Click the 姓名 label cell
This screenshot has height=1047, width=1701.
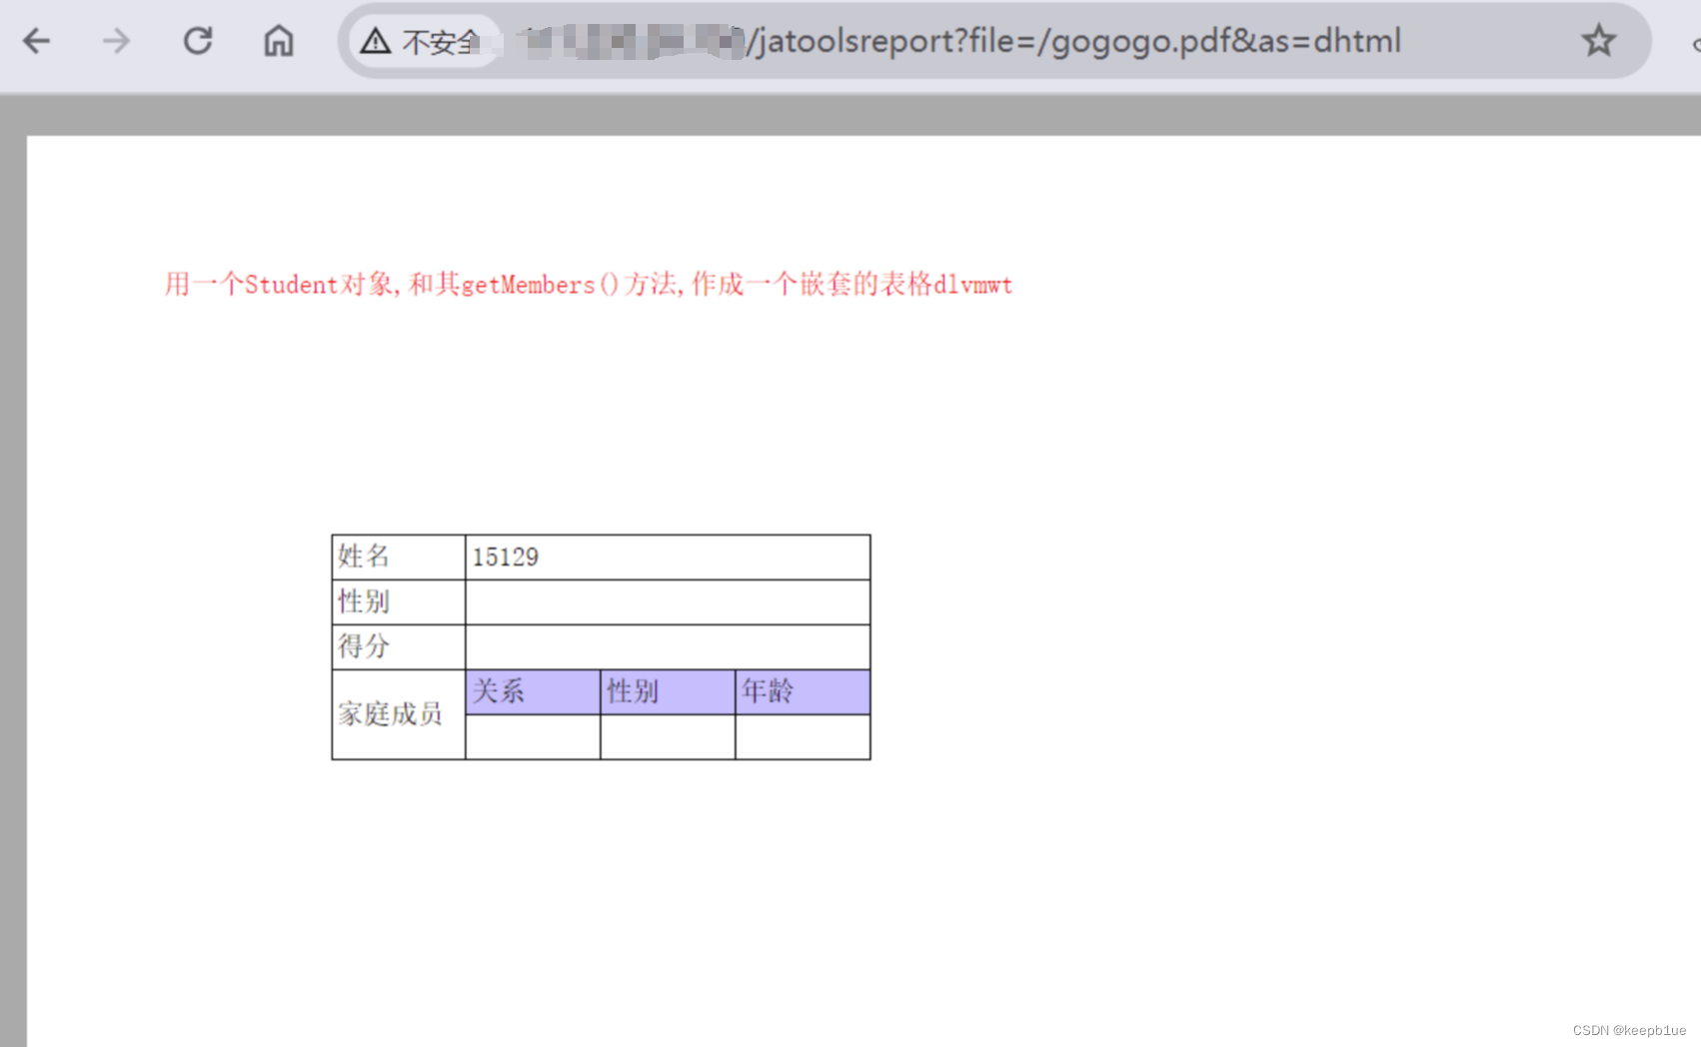pyautogui.click(x=399, y=556)
